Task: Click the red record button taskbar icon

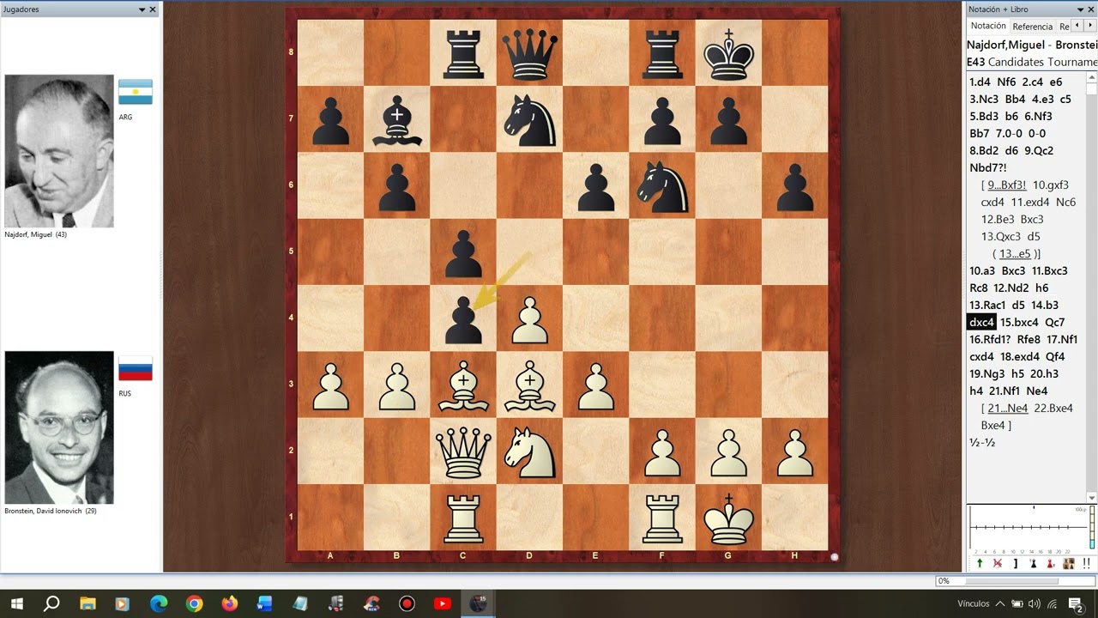Action: pos(407,603)
